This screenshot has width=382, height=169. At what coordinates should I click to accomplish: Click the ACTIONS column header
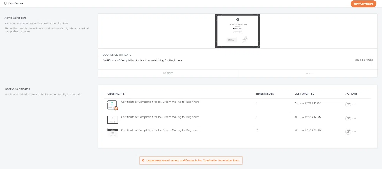coord(351,94)
